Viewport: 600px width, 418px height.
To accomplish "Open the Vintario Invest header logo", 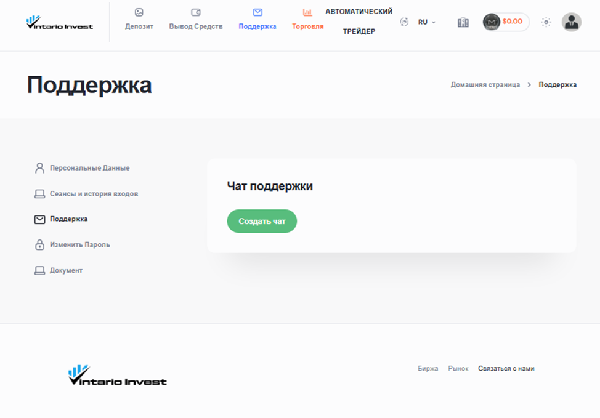I will (60, 22).
